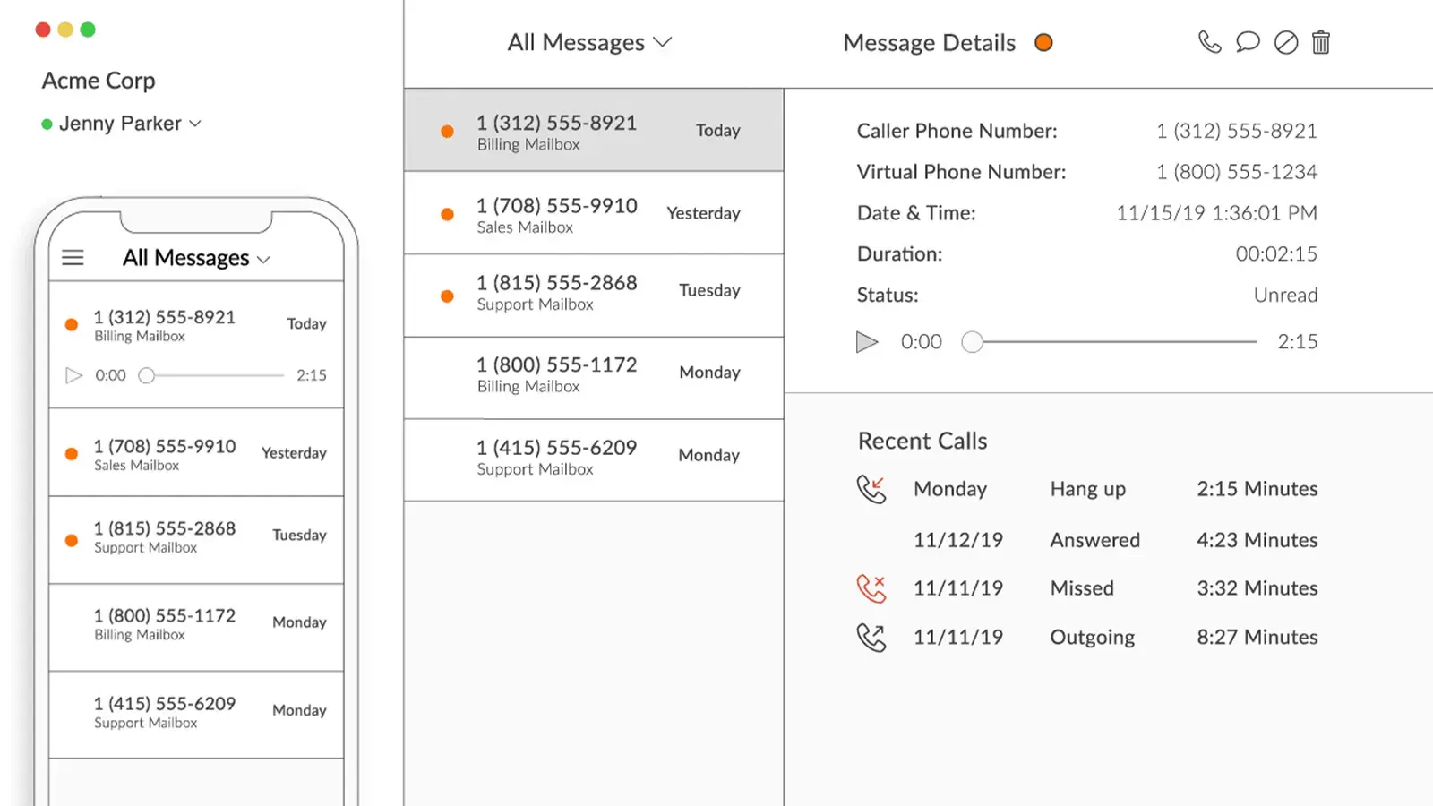Click 8:27 Minutes outgoing call duration
Screen dimensions: 1433x806
tap(1257, 637)
